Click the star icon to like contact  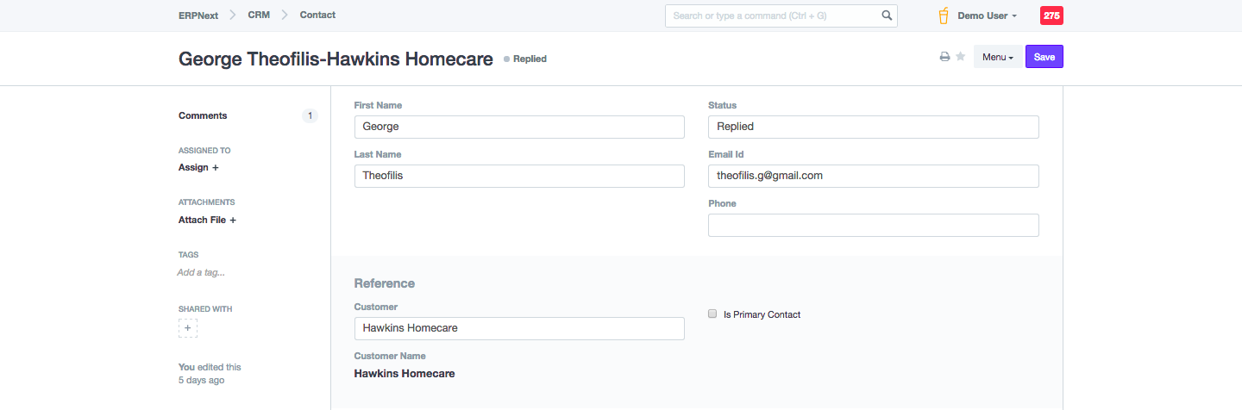point(960,57)
